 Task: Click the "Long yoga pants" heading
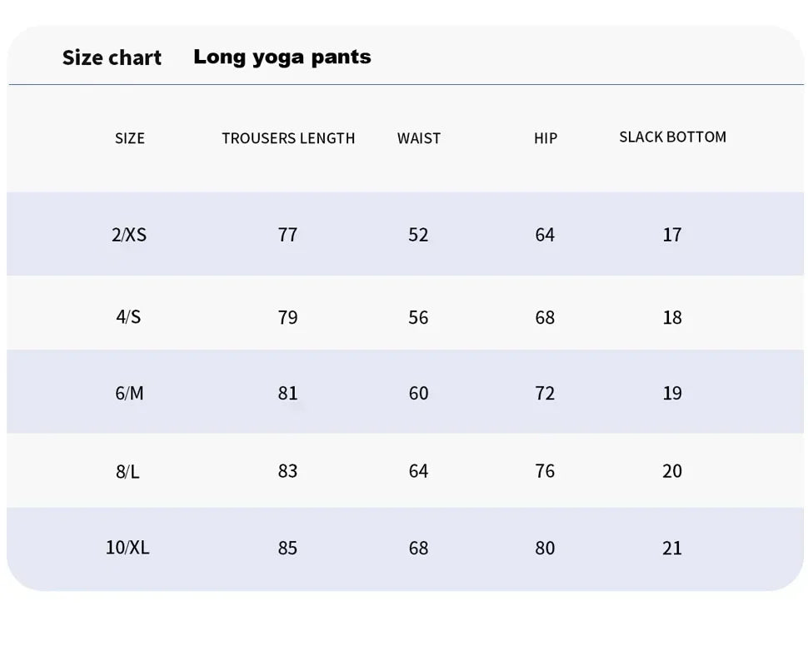(282, 57)
